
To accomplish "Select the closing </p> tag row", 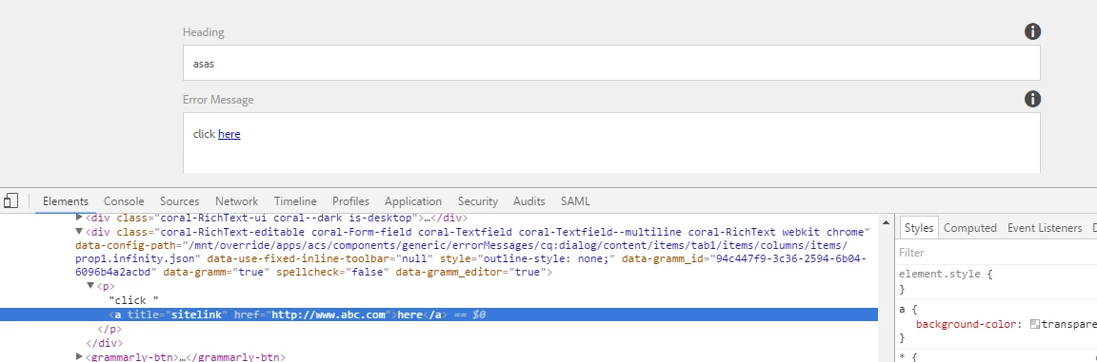I will click(110, 329).
